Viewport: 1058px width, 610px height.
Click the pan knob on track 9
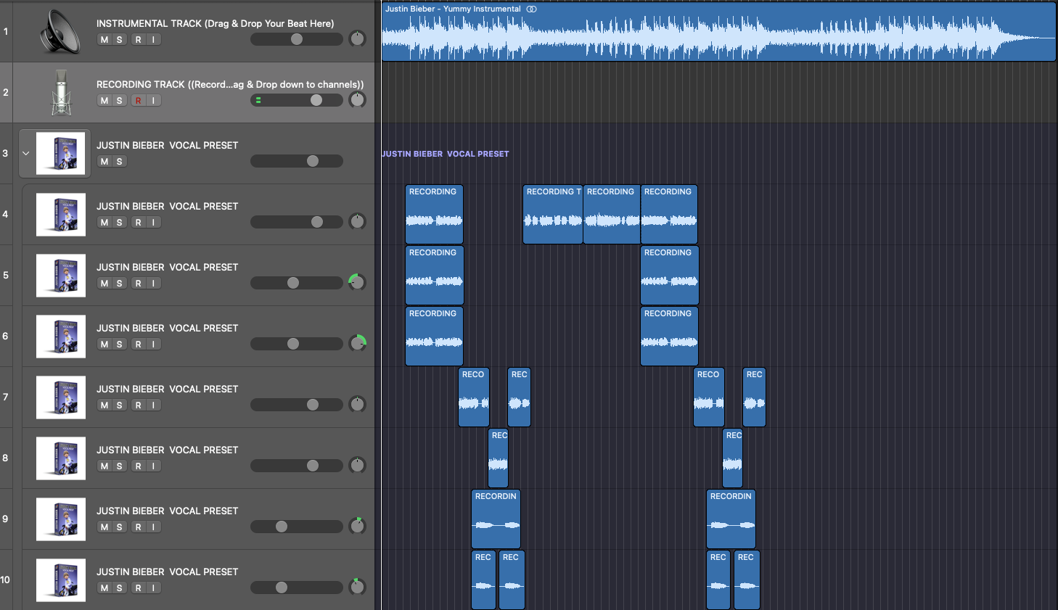coord(357,526)
